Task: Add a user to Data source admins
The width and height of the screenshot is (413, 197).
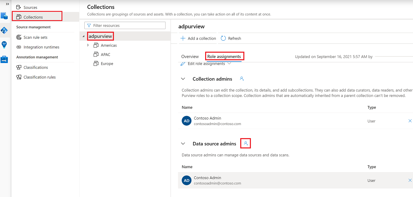Action: point(246,143)
